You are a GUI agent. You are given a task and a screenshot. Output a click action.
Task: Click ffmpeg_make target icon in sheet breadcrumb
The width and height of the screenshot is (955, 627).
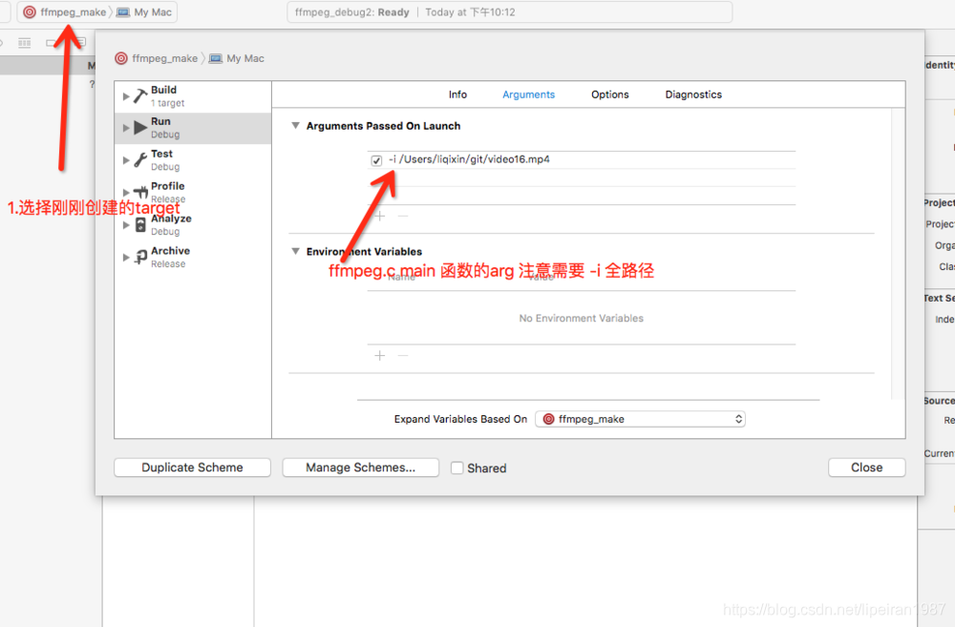121,58
